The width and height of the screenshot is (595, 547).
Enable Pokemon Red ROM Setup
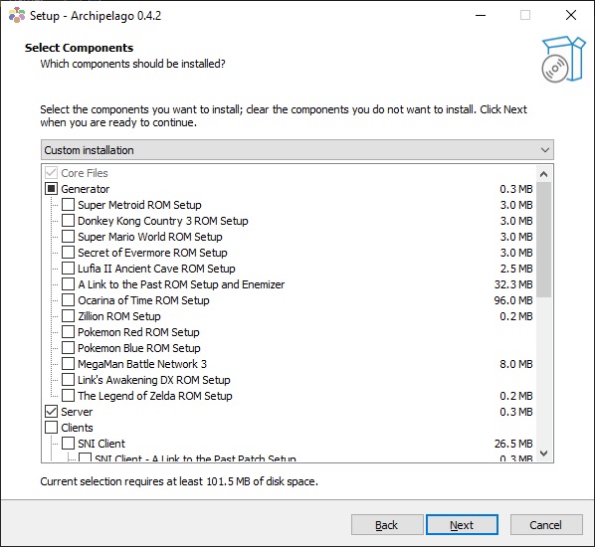coord(68,332)
